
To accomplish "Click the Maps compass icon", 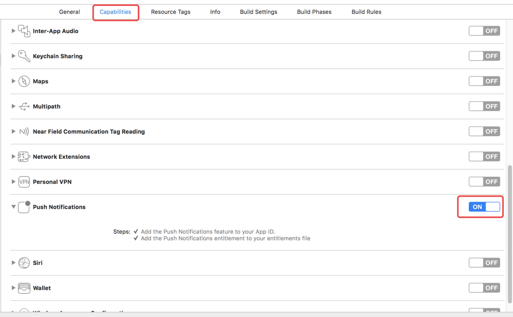I will click(24, 81).
